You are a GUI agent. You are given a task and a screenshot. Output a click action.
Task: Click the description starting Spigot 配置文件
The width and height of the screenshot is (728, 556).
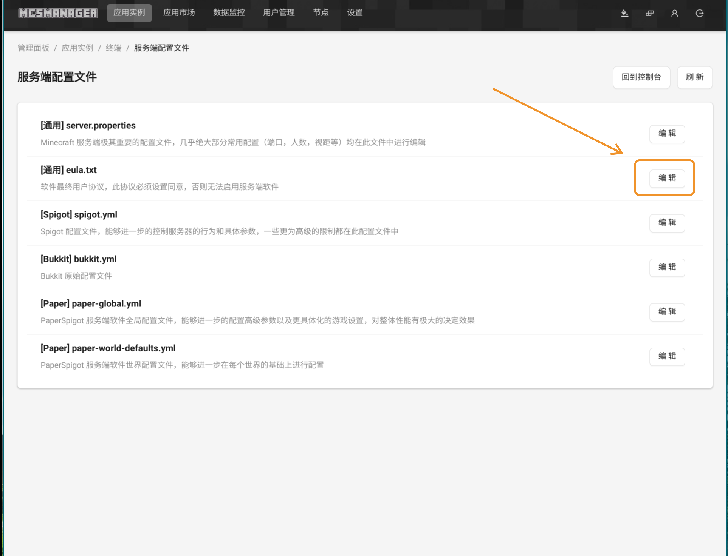pyautogui.click(x=220, y=231)
